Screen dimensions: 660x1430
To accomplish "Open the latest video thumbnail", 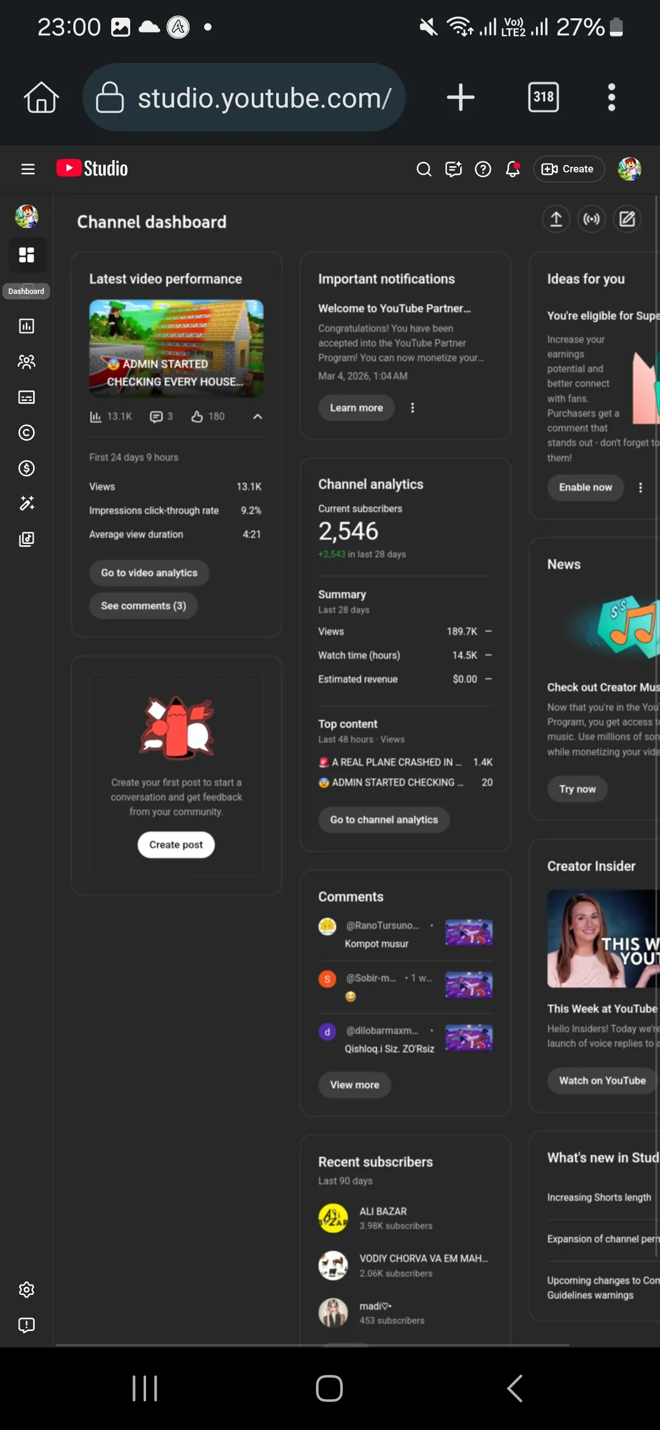I will coord(177,348).
